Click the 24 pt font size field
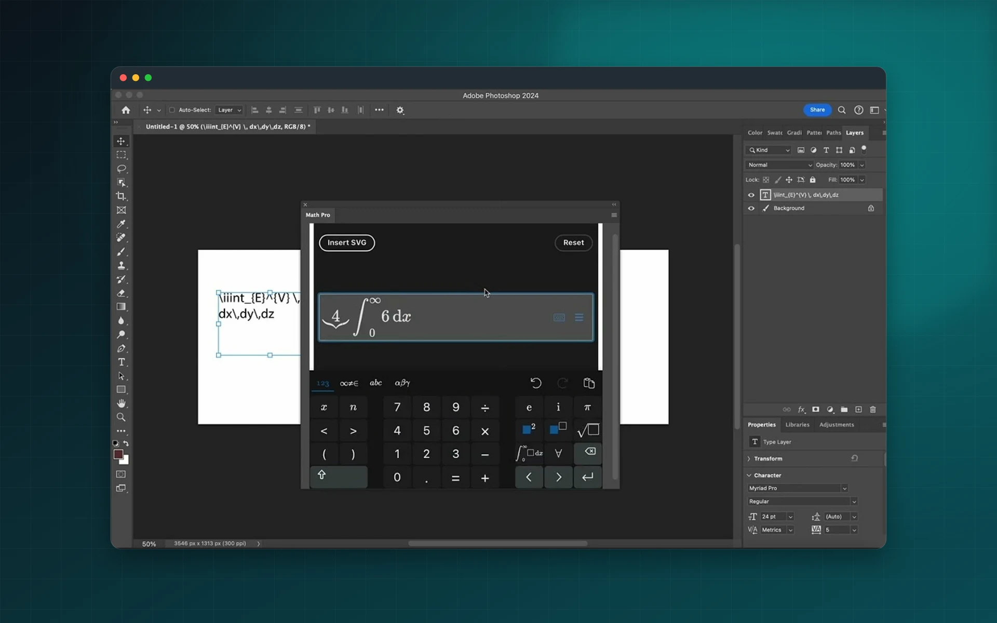This screenshot has height=623, width=997. click(773, 517)
